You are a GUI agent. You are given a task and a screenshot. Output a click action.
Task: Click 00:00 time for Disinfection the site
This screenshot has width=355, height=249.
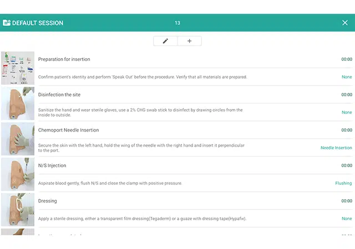pyautogui.click(x=347, y=95)
